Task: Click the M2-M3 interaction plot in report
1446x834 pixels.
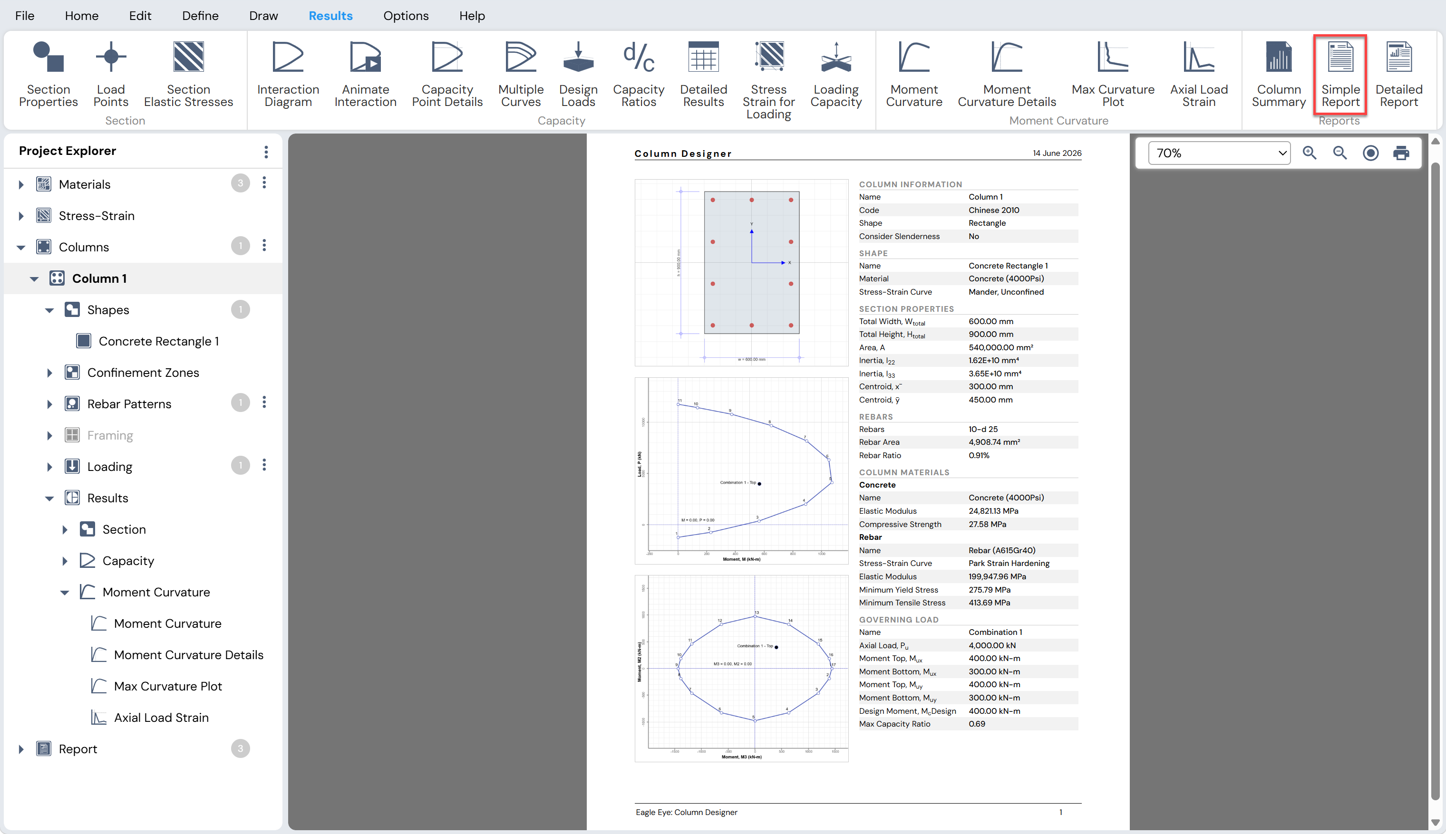Action: 741,669
